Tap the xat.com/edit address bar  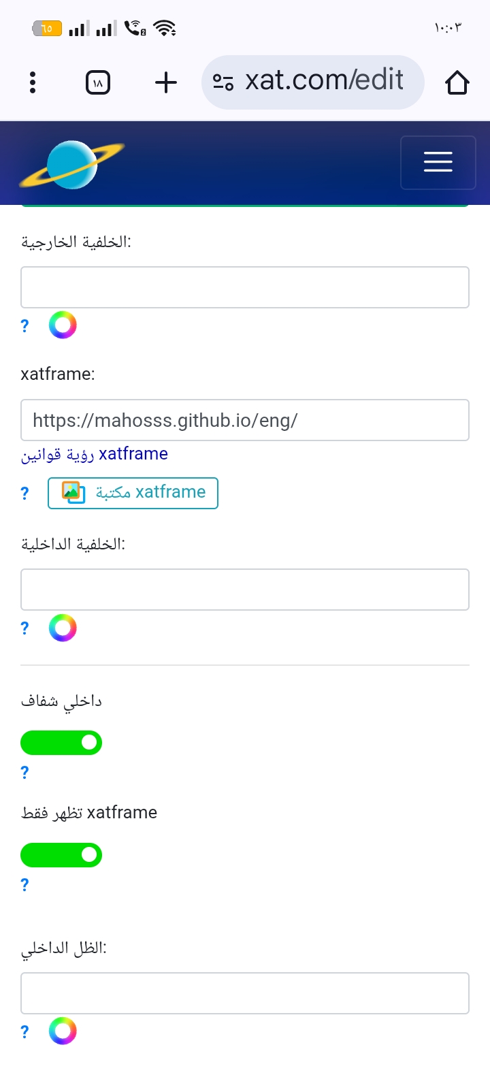[324, 82]
